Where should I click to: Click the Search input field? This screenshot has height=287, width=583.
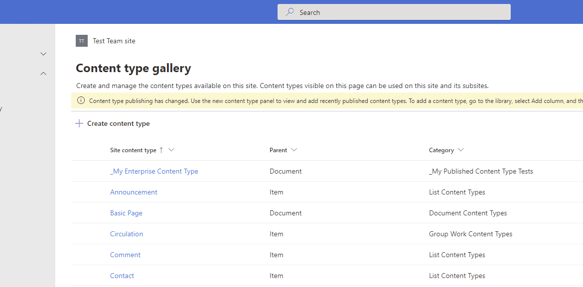394,12
